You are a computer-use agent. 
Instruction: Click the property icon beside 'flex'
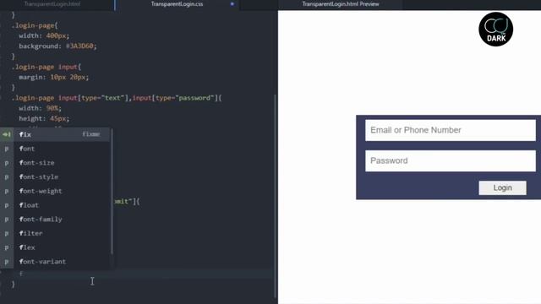(x=7, y=247)
